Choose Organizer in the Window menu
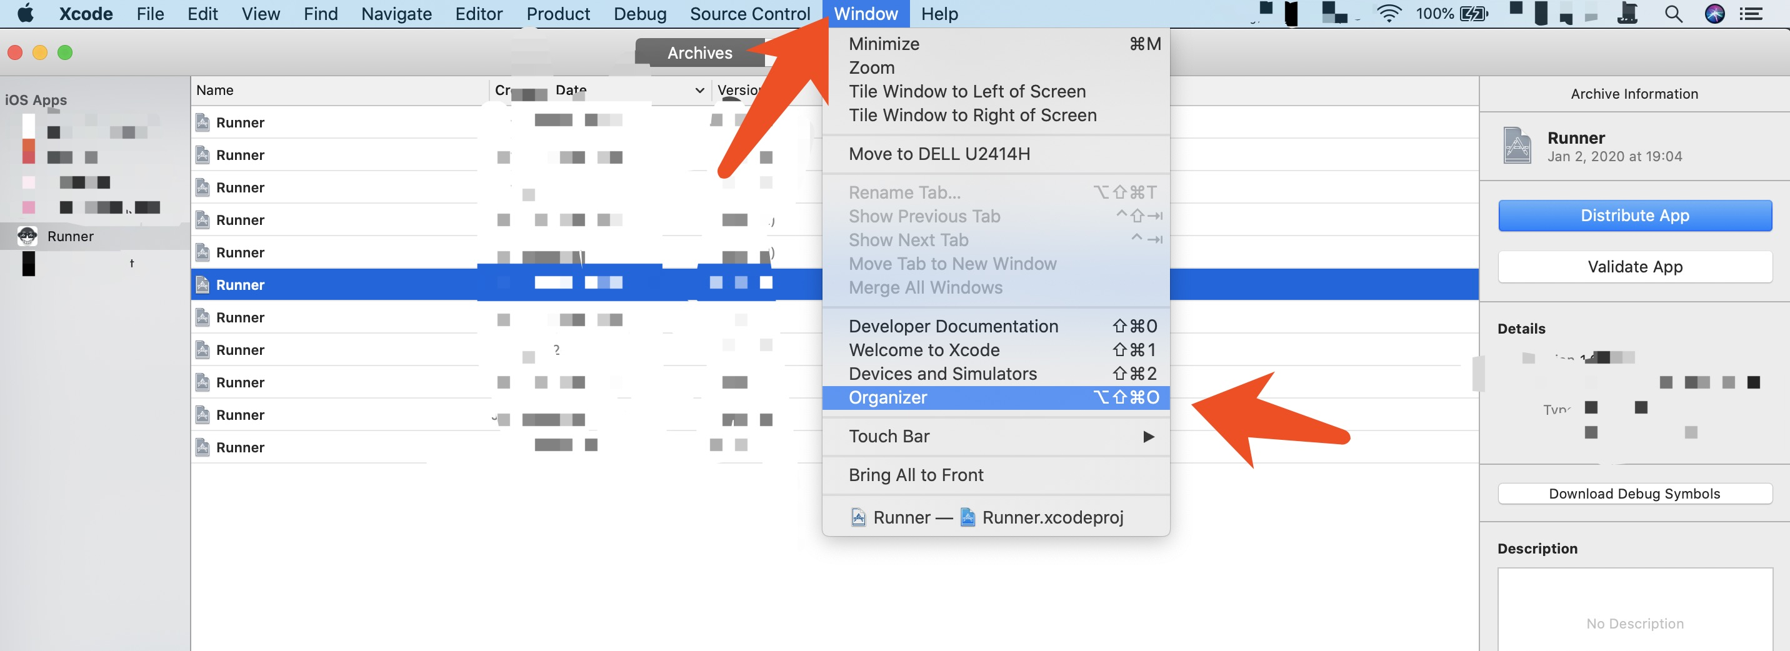 click(x=996, y=397)
